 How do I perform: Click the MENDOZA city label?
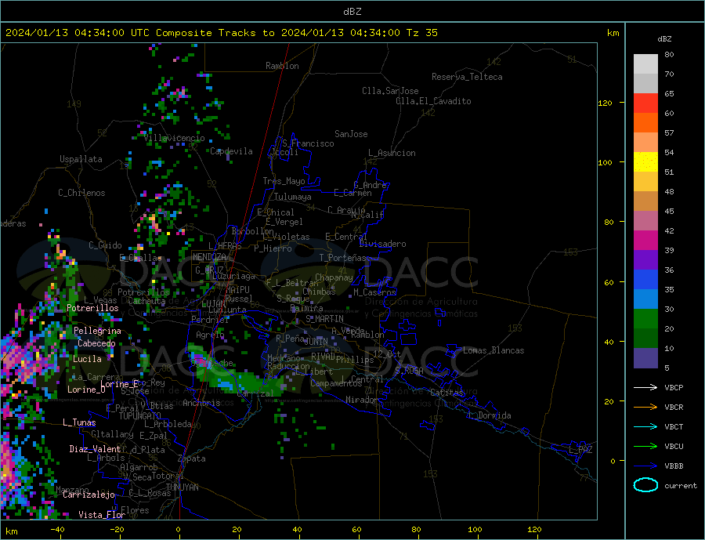[x=209, y=256]
